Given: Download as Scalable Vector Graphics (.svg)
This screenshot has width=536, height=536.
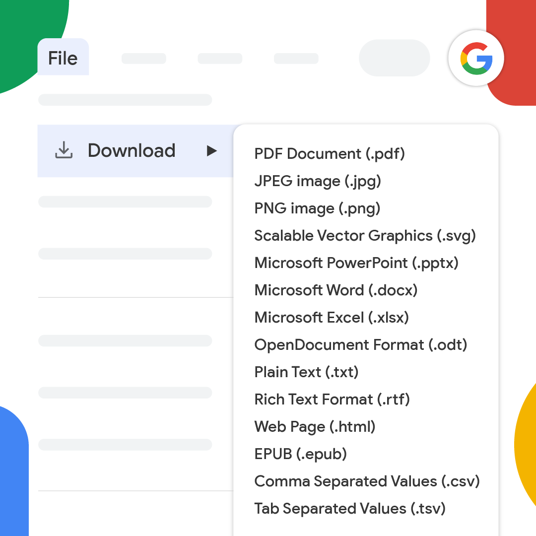Looking at the screenshot, I should click(365, 236).
